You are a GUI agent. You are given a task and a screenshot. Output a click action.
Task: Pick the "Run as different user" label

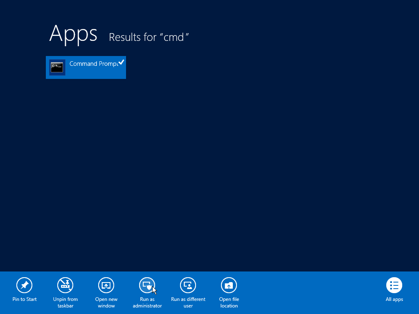(x=188, y=303)
